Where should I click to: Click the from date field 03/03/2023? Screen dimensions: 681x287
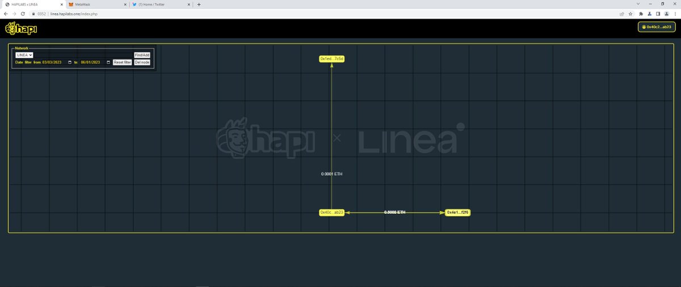[x=57, y=62]
